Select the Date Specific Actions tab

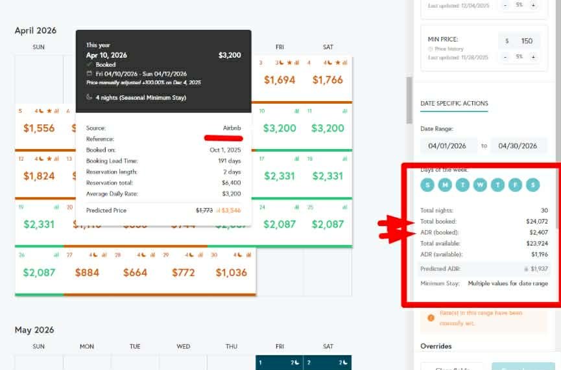[x=454, y=103]
